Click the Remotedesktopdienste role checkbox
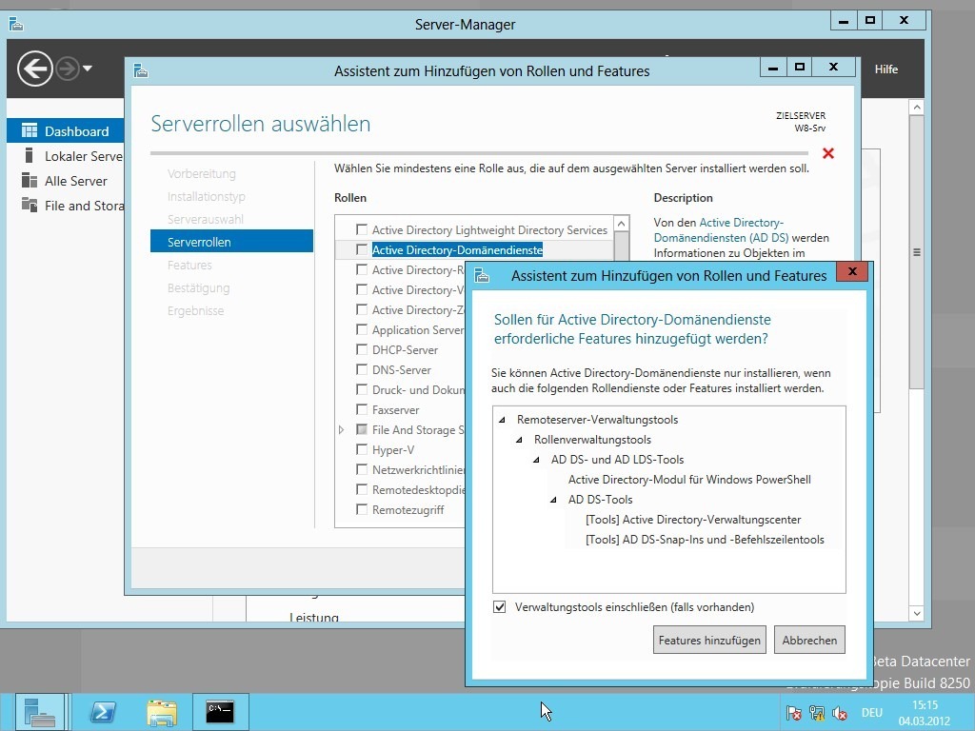The image size is (975, 731). coord(361,489)
